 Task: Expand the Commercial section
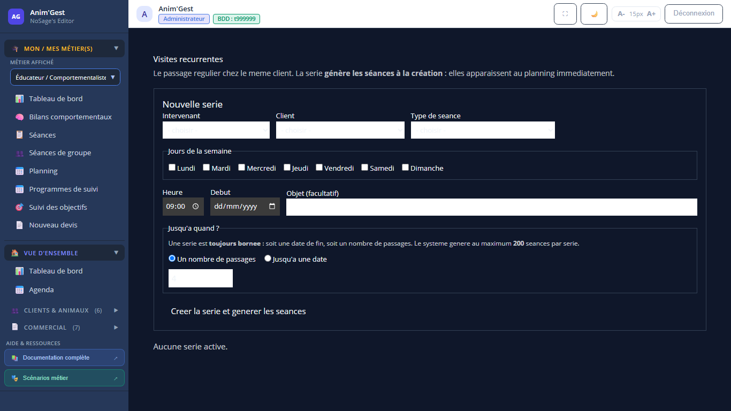(65, 328)
